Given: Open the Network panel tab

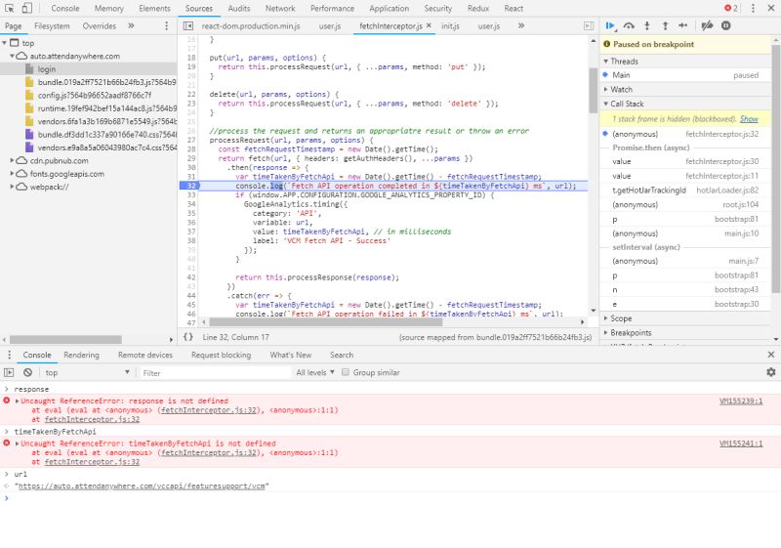Looking at the screenshot, I should click(280, 9).
